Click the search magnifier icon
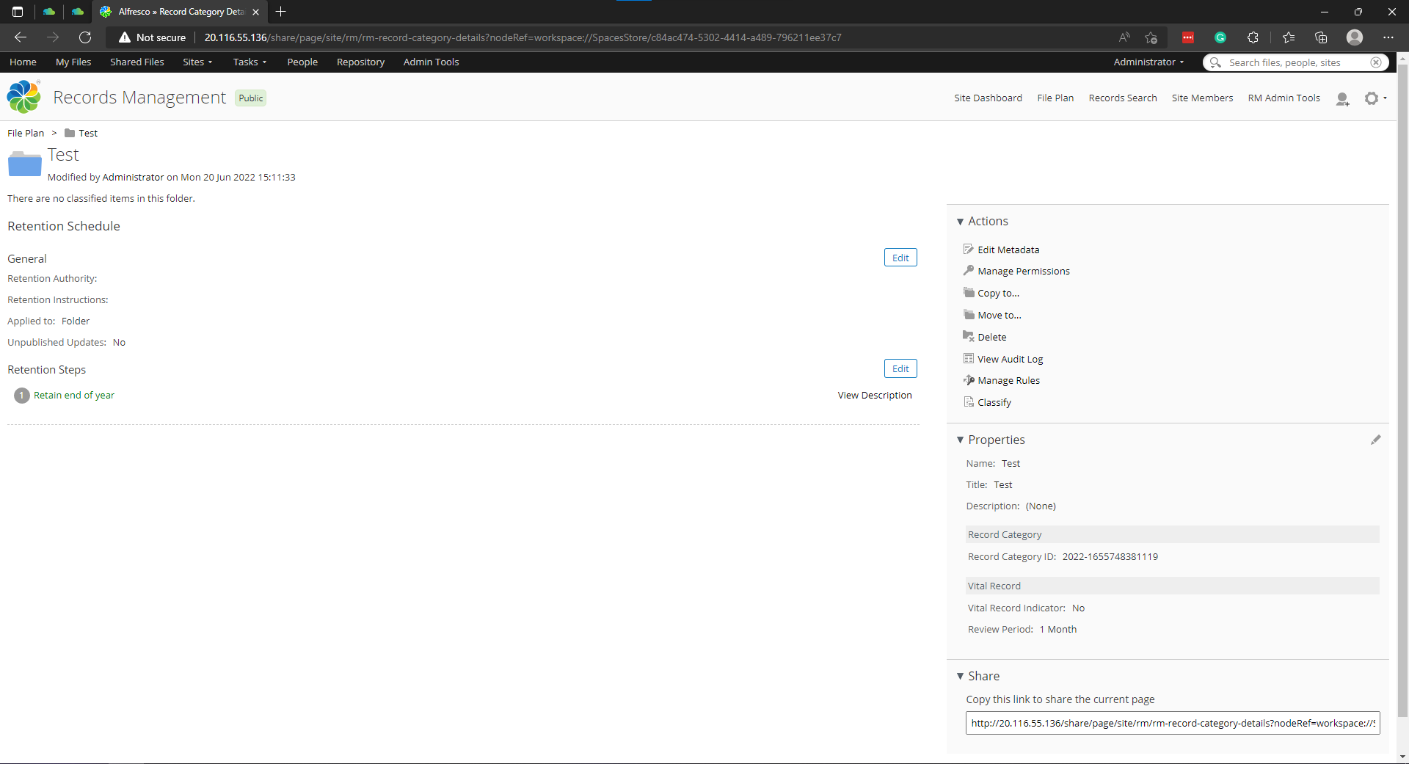The width and height of the screenshot is (1409, 764). click(x=1215, y=62)
